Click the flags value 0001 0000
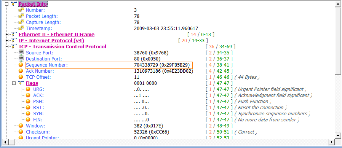This screenshot has height=148, width=342. (x=145, y=83)
